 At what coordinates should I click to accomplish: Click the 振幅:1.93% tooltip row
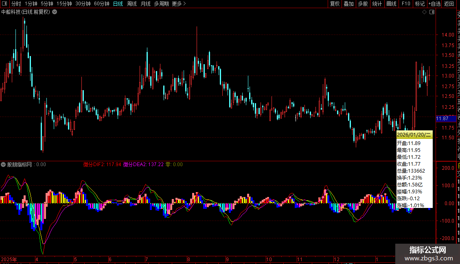(x=410, y=192)
